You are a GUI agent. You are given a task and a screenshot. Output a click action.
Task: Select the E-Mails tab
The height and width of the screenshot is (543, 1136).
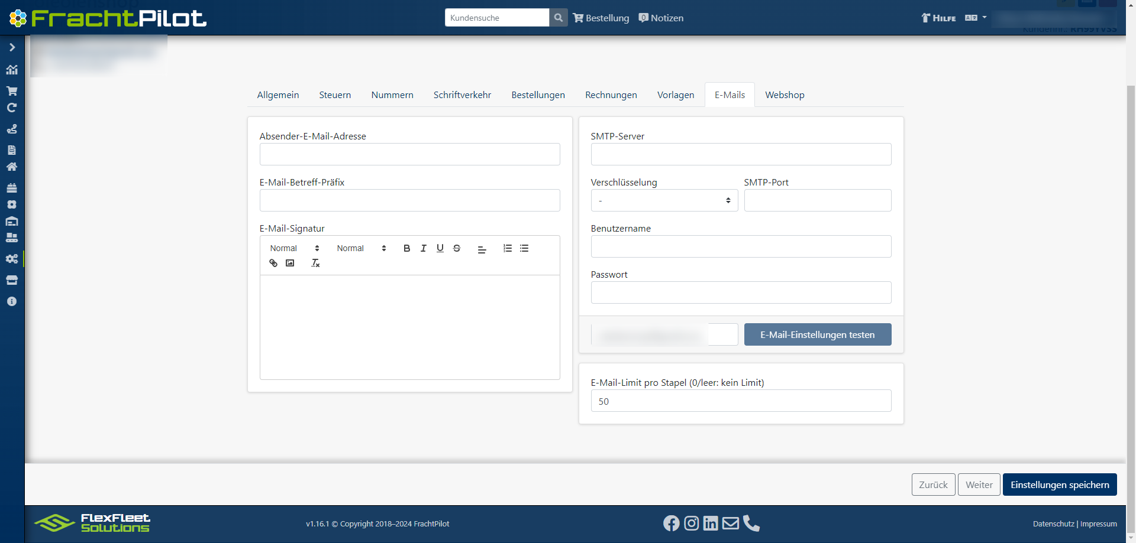pos(730,95)
